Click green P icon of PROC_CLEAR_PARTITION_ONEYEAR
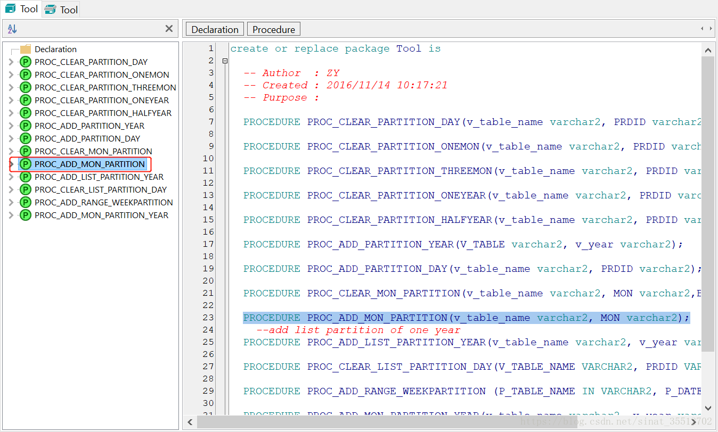 [25, 100]
